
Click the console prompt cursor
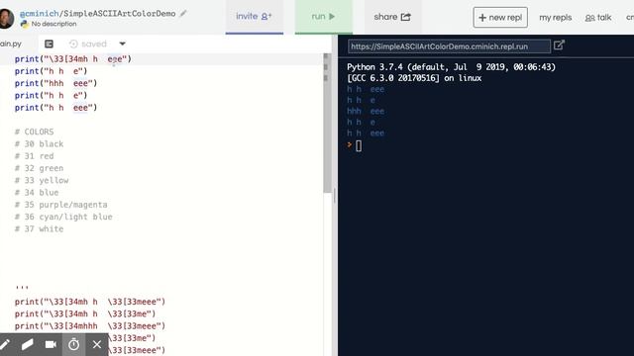click(x=359, y=146)
